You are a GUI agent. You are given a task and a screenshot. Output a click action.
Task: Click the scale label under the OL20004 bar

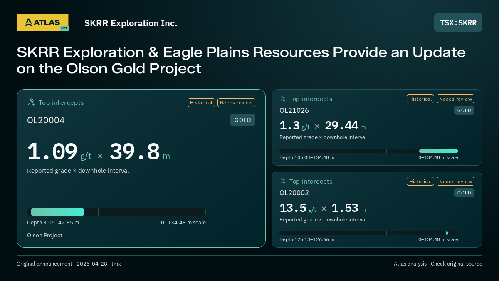click(183, 223)
